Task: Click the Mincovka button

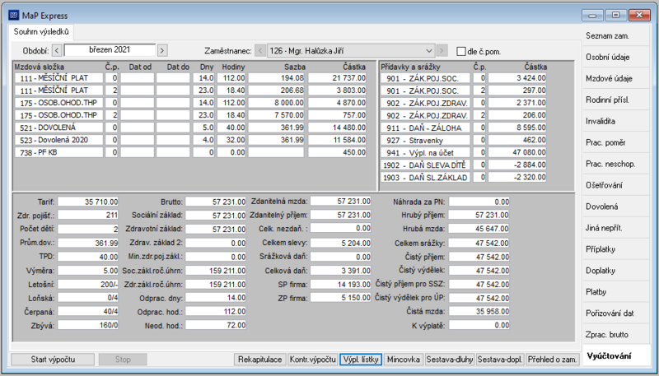Action: 404,360
